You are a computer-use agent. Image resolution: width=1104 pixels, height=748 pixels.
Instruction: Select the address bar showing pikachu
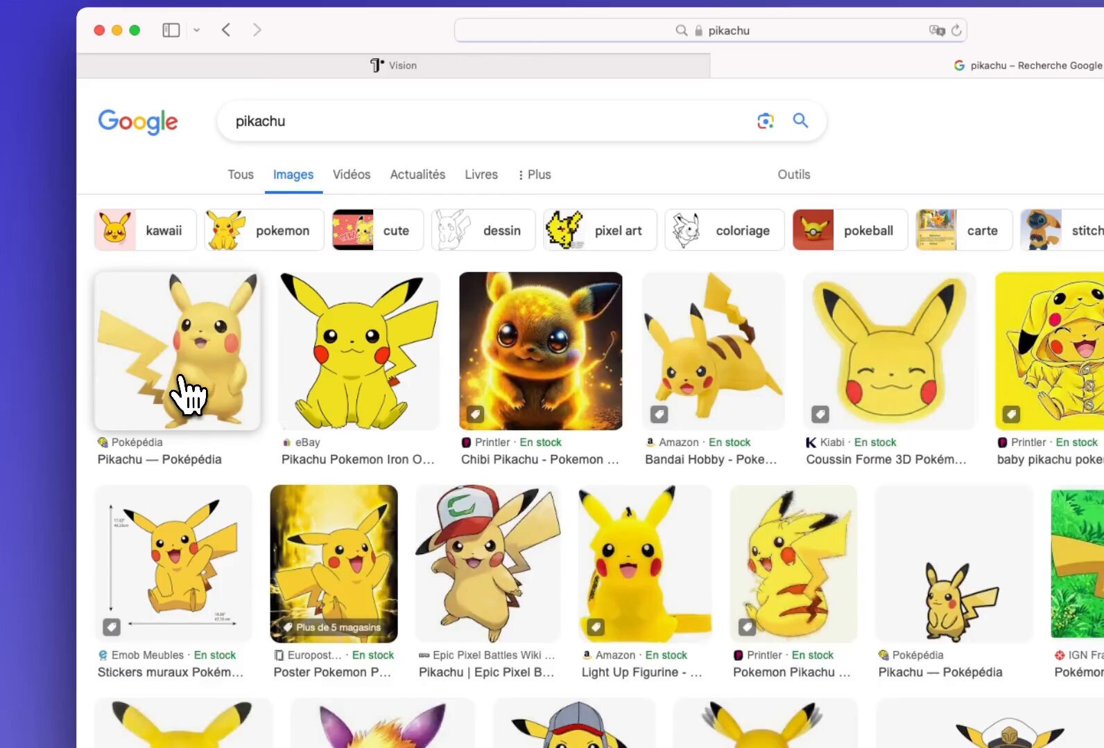point(710,30)
